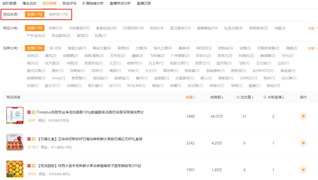Image resolution: width=318 pixels, height=180 pixels.
Task: Click the cart icon for 石榴礼盒 row
Action: pos(303,143)
